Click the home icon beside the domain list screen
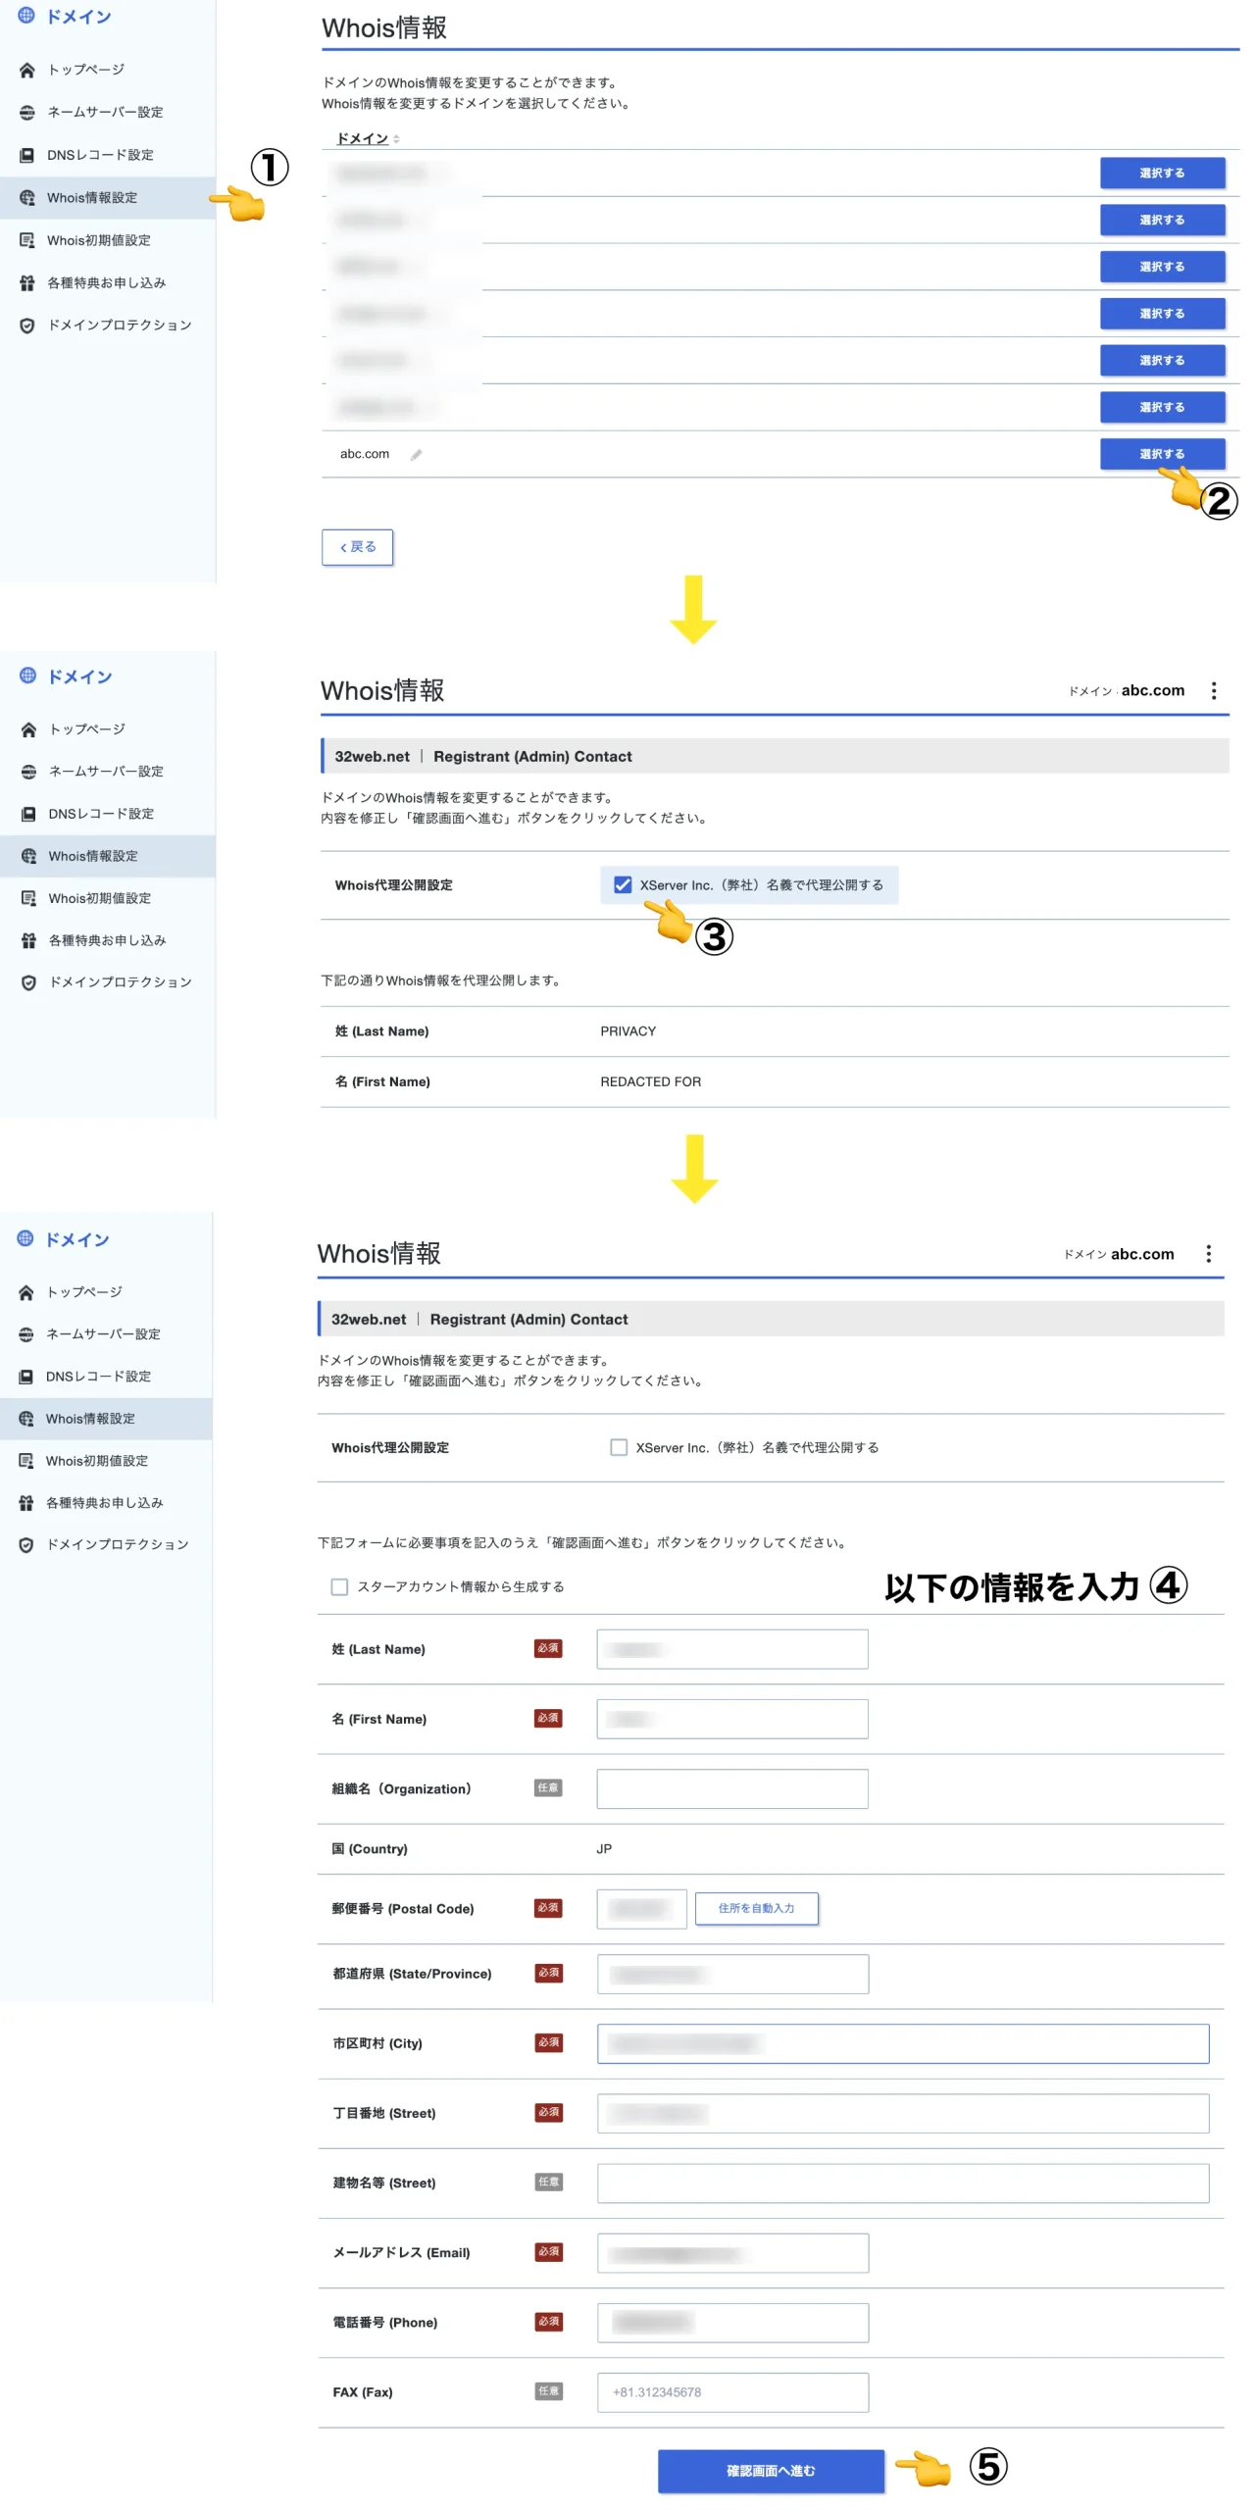Viewport: 1257px width, 2510px height. coord(27,70)
